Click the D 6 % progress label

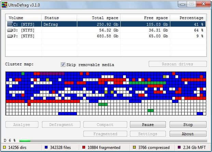click(10, 140)
